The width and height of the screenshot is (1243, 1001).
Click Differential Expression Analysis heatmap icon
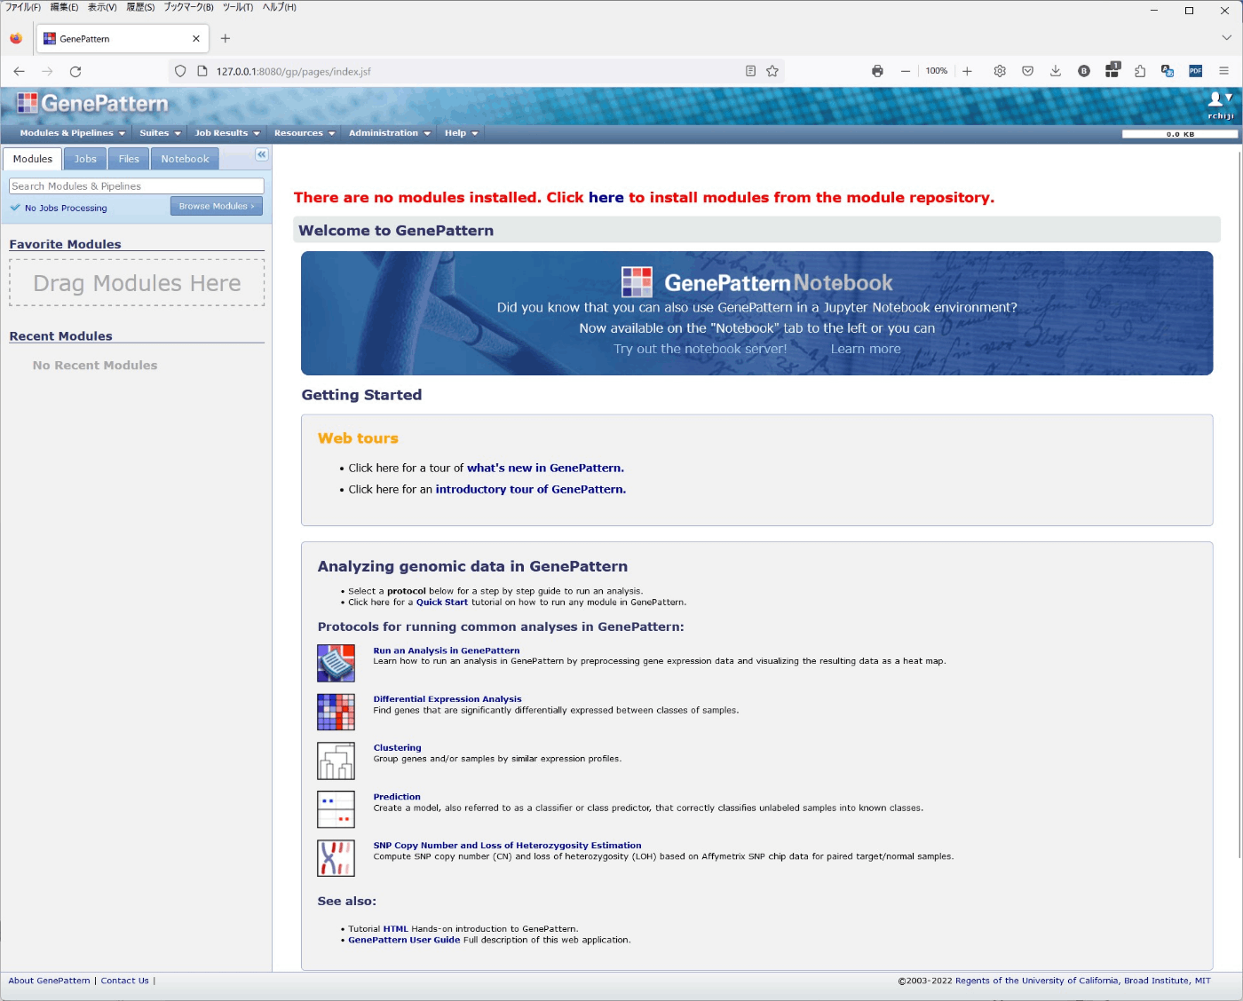(336, 712)
